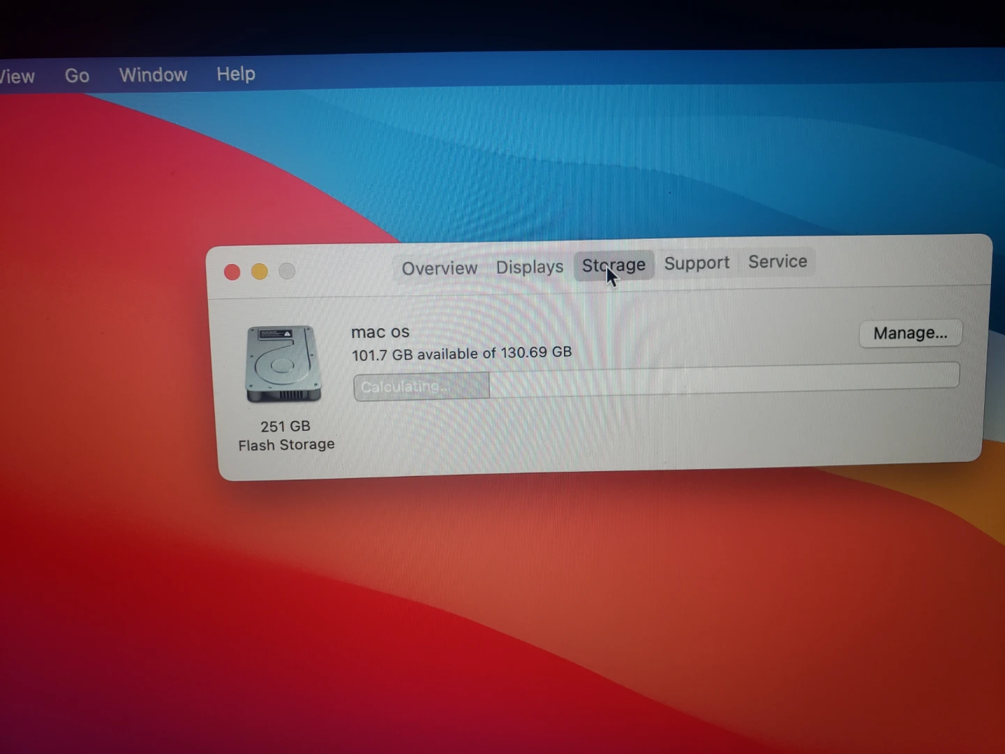Open the Help menu
This screenshot has height=754, width=1005.
click(x=236, y=73)
